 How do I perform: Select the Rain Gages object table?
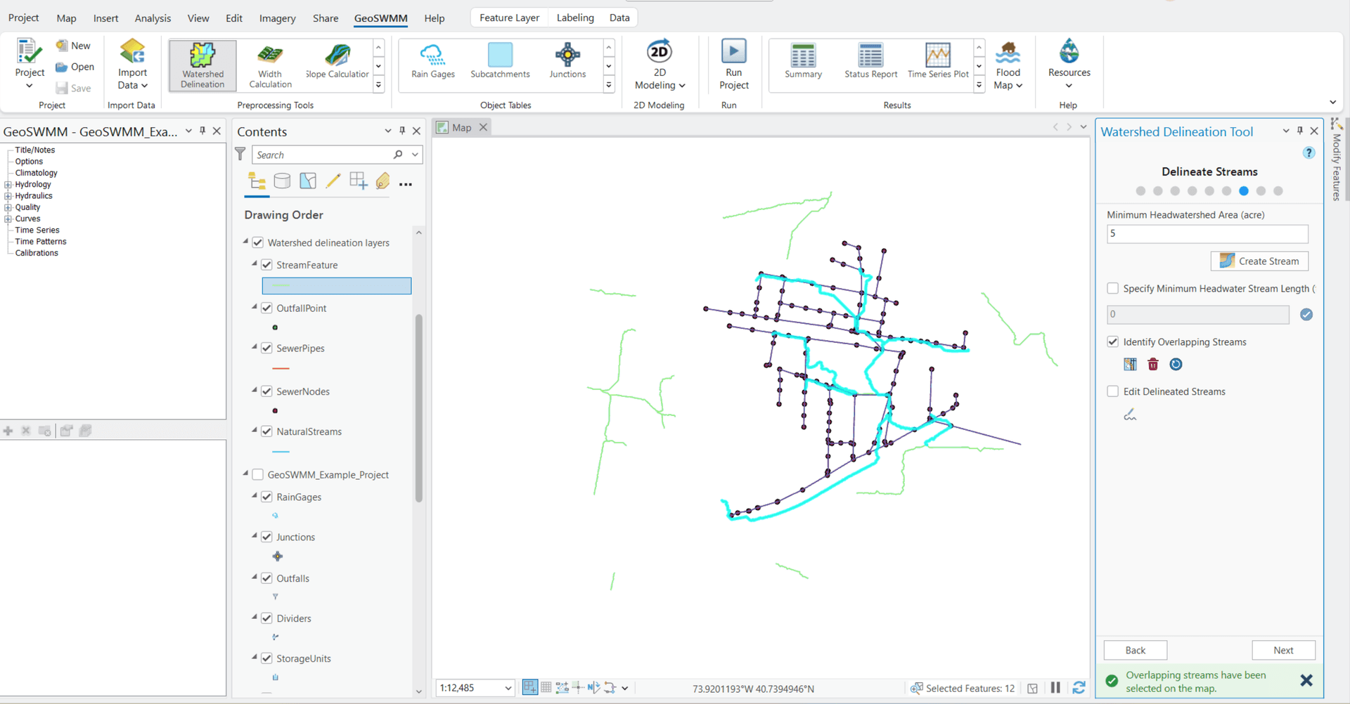[432, 62]
